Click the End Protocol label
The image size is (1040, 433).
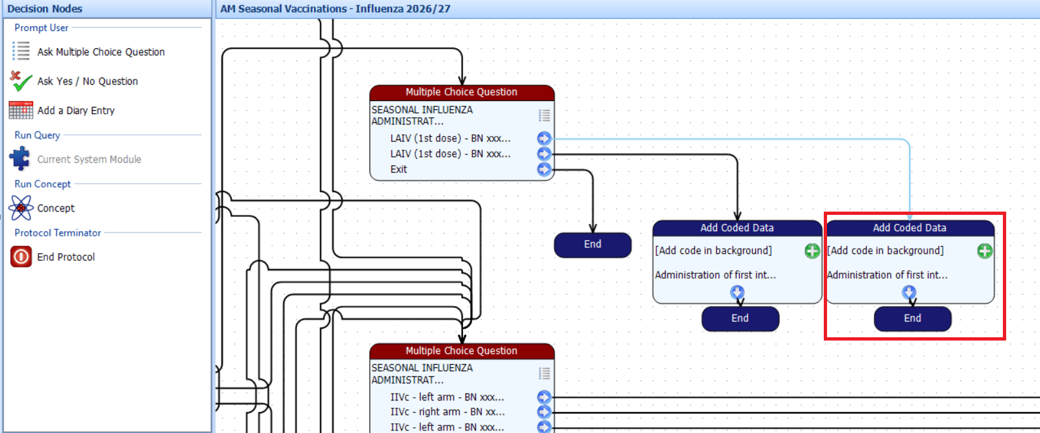(x=66, y=257)
